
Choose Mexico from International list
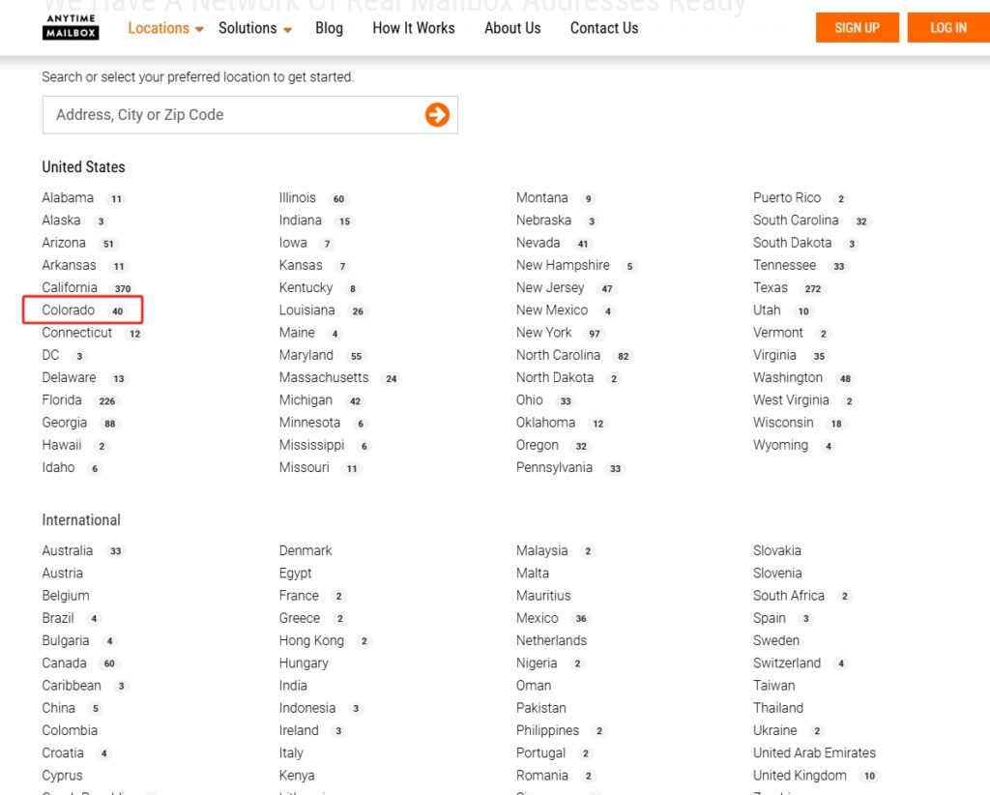(537, 618)
